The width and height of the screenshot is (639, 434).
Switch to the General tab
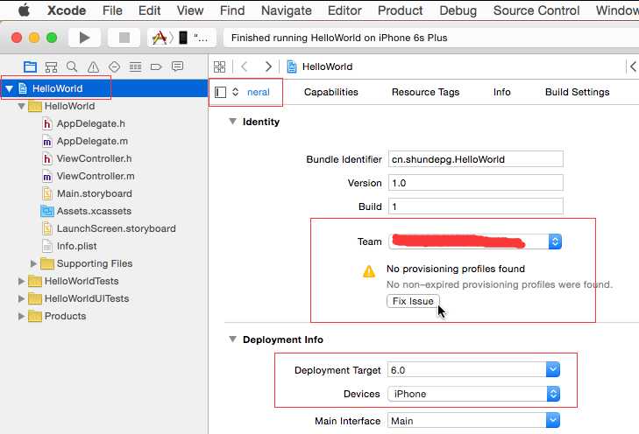click(259, 93)
